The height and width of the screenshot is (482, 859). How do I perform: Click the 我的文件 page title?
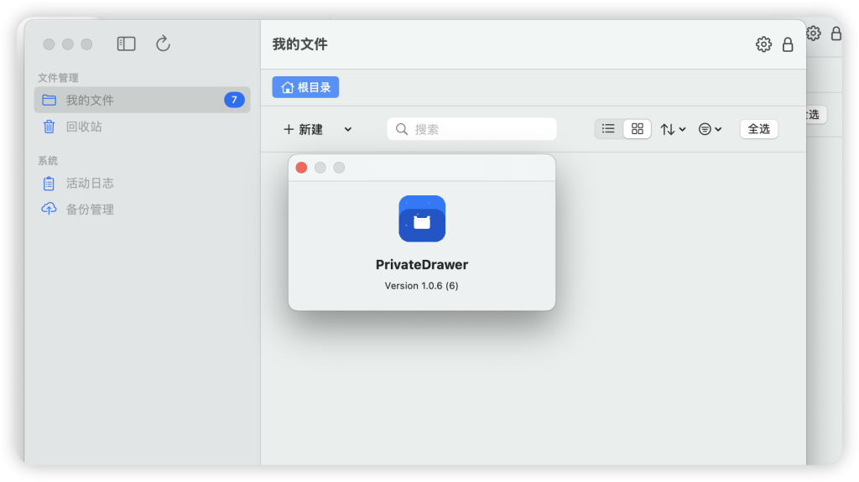coord(299,44)
